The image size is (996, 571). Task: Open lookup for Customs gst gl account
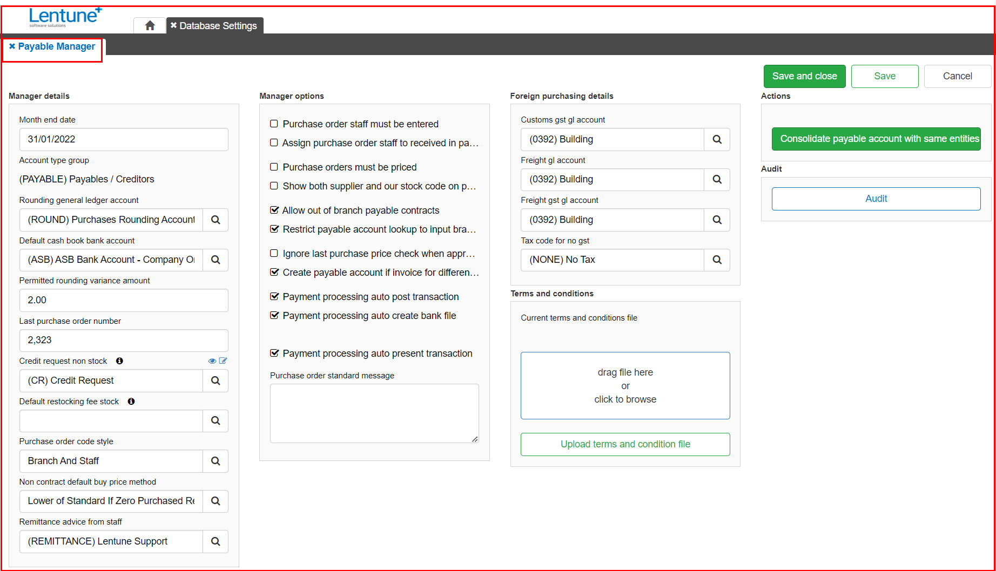pos(717,139)
